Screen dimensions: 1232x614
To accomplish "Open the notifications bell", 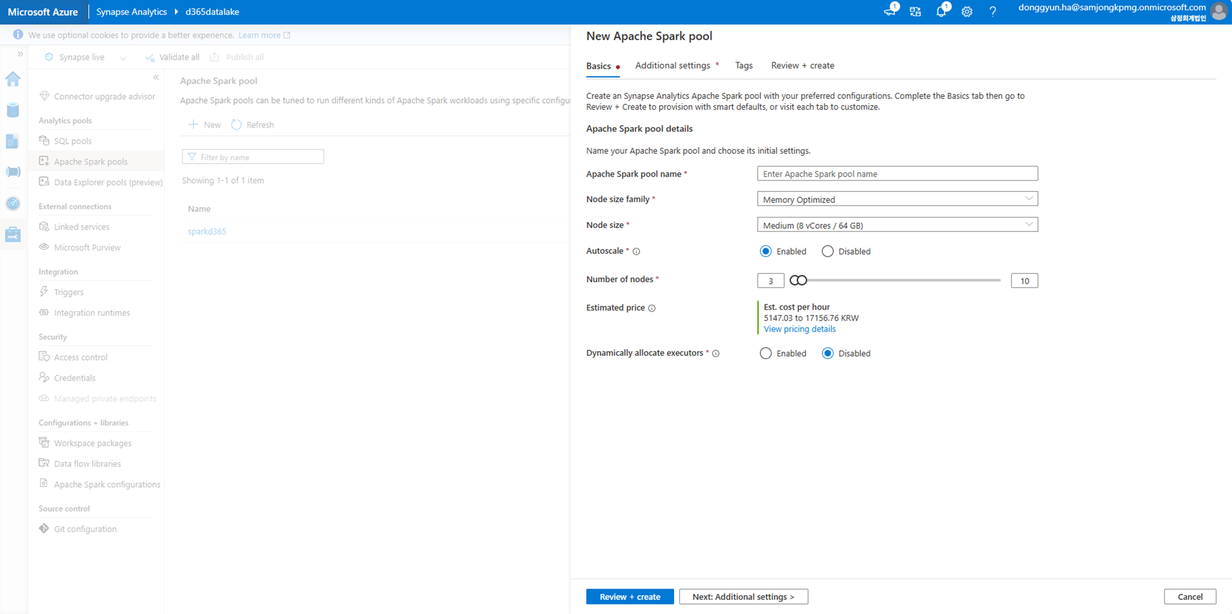I will (x=941, y=12).
